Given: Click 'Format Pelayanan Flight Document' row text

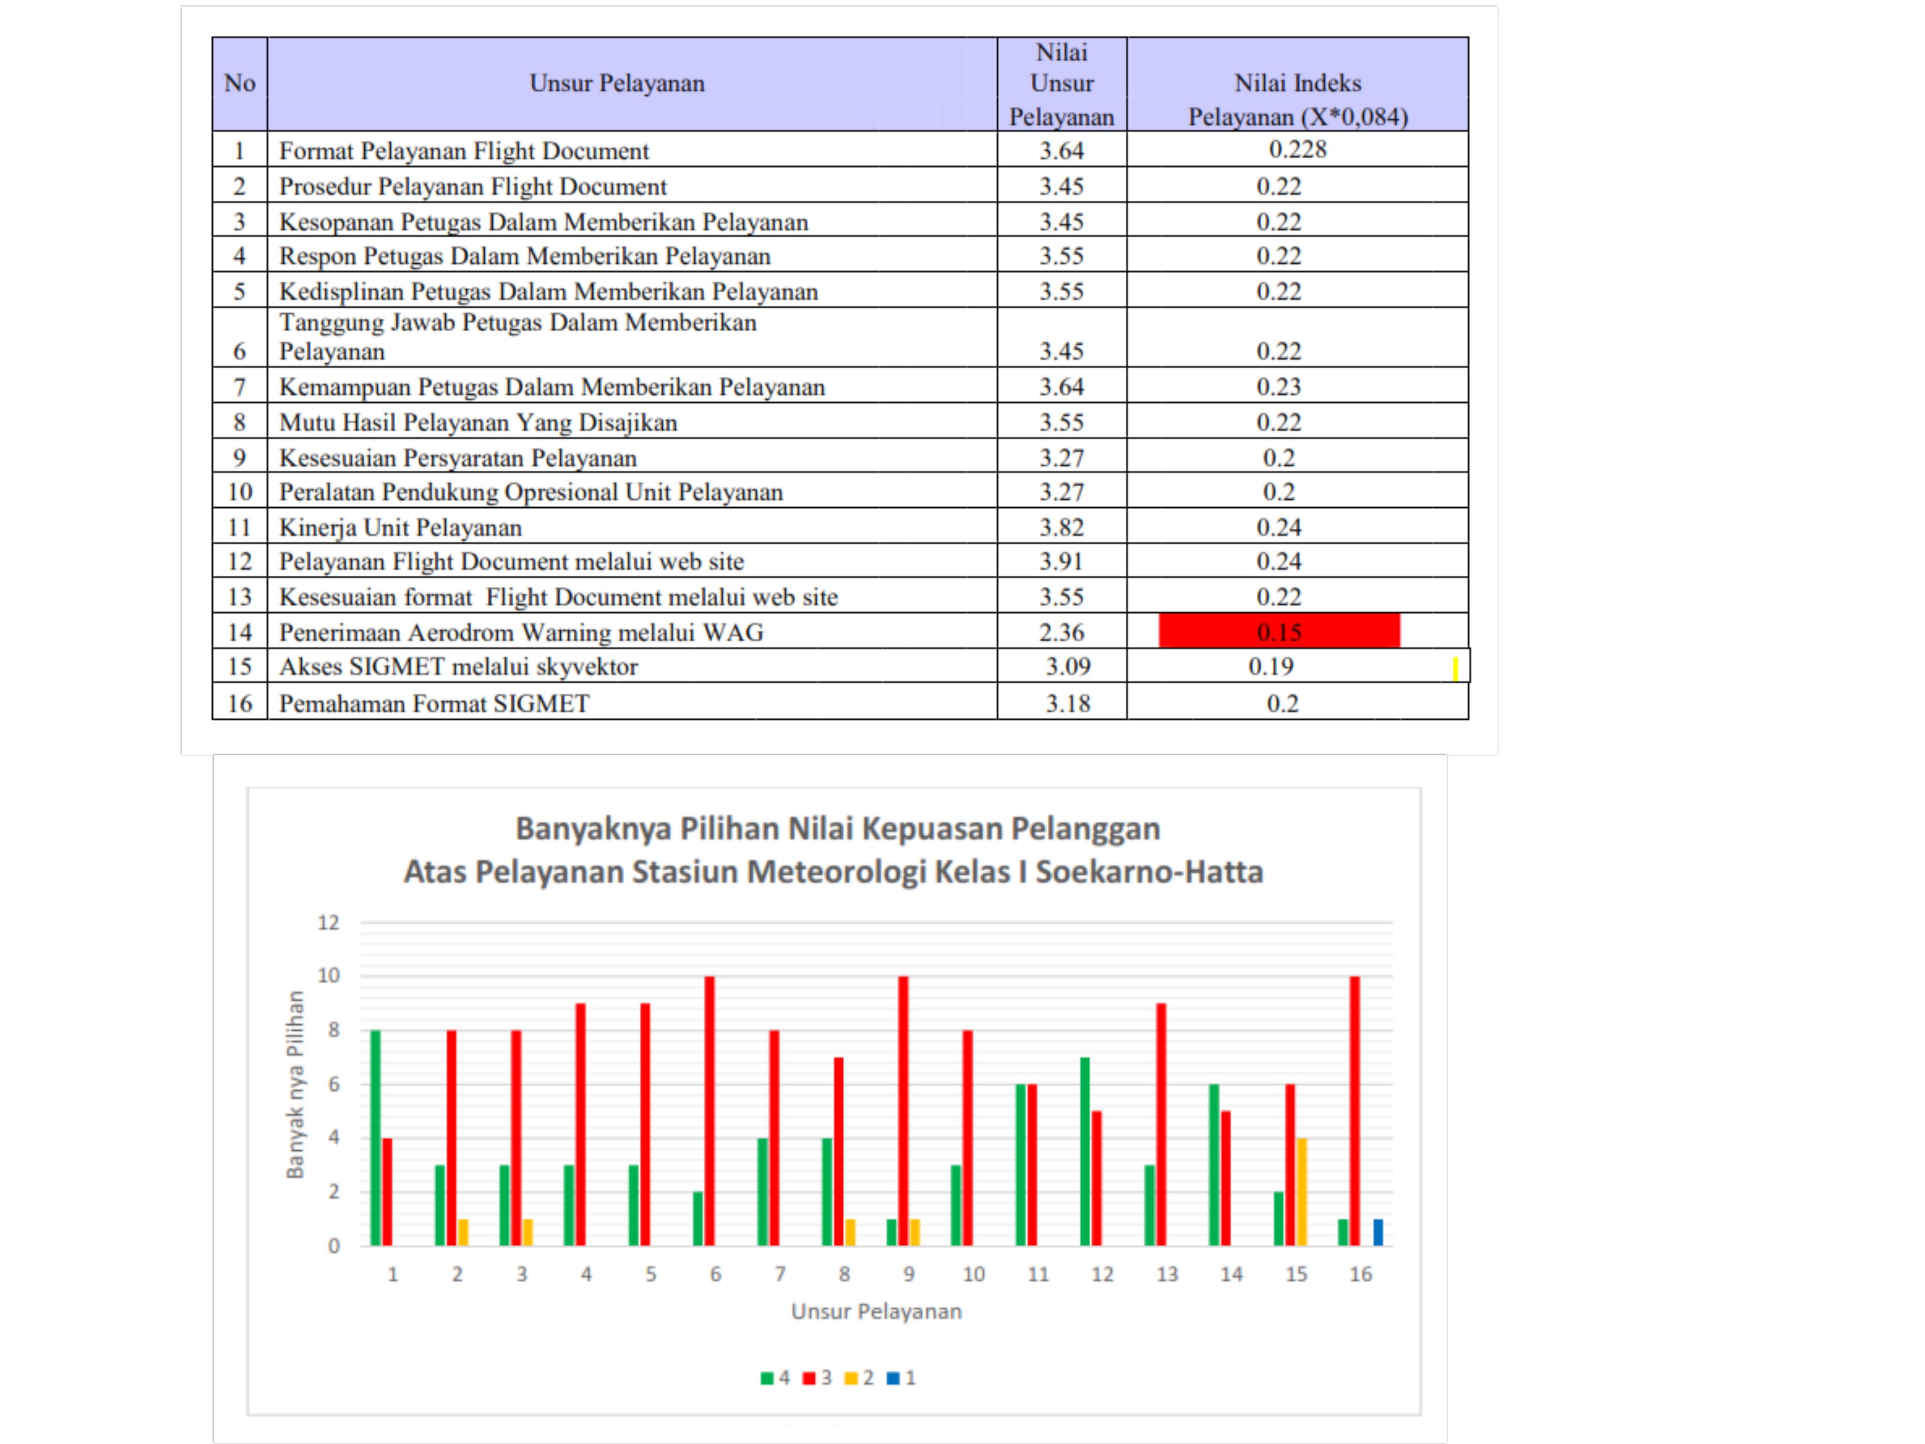Looking at the screenshot, I should click(x=464, y=151).
